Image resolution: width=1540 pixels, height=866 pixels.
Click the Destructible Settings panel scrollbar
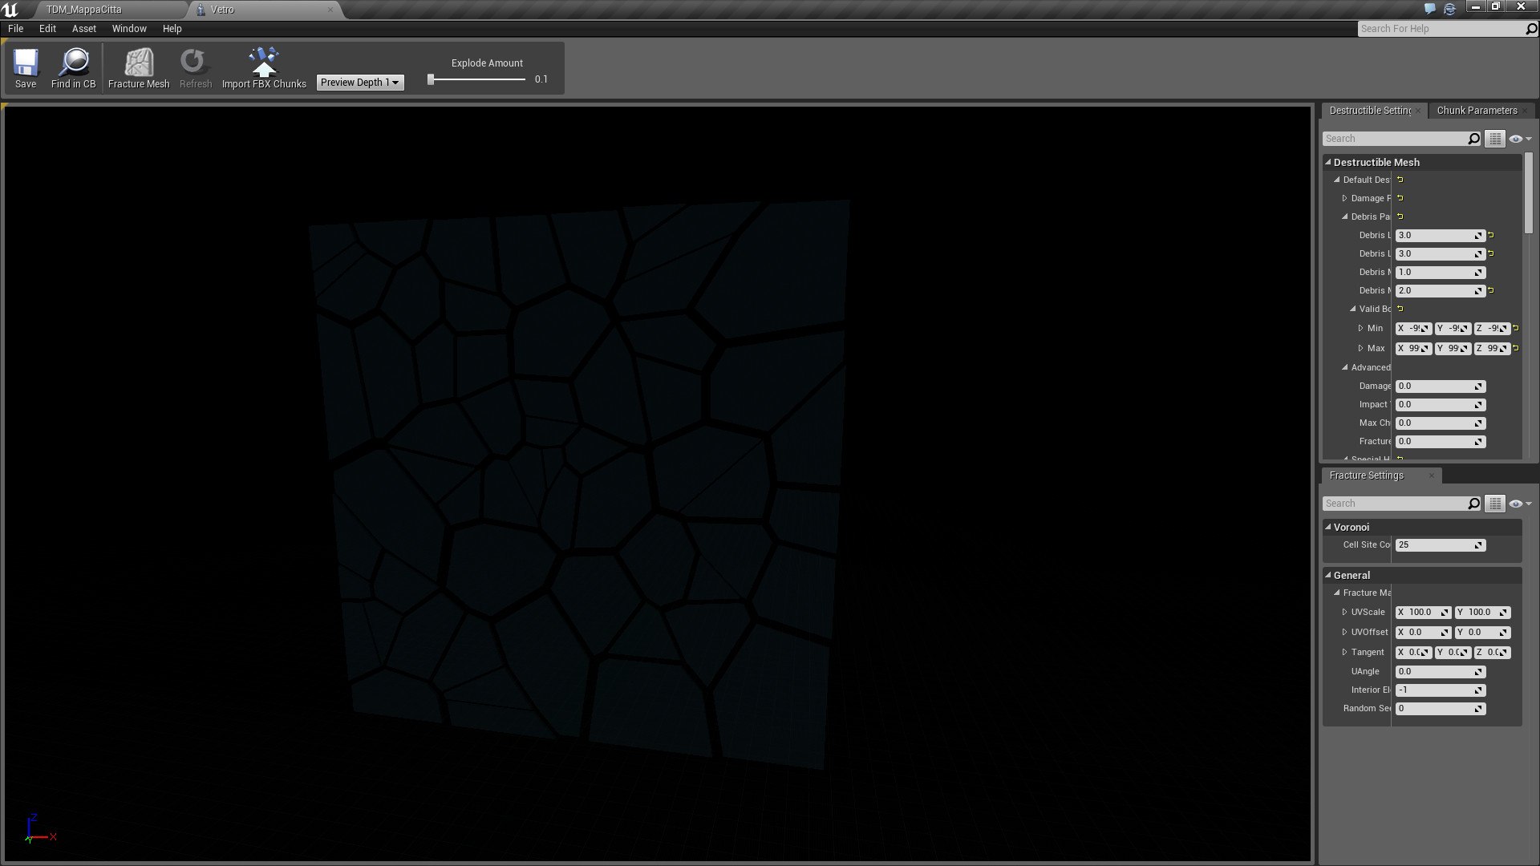coord(1529,193)
